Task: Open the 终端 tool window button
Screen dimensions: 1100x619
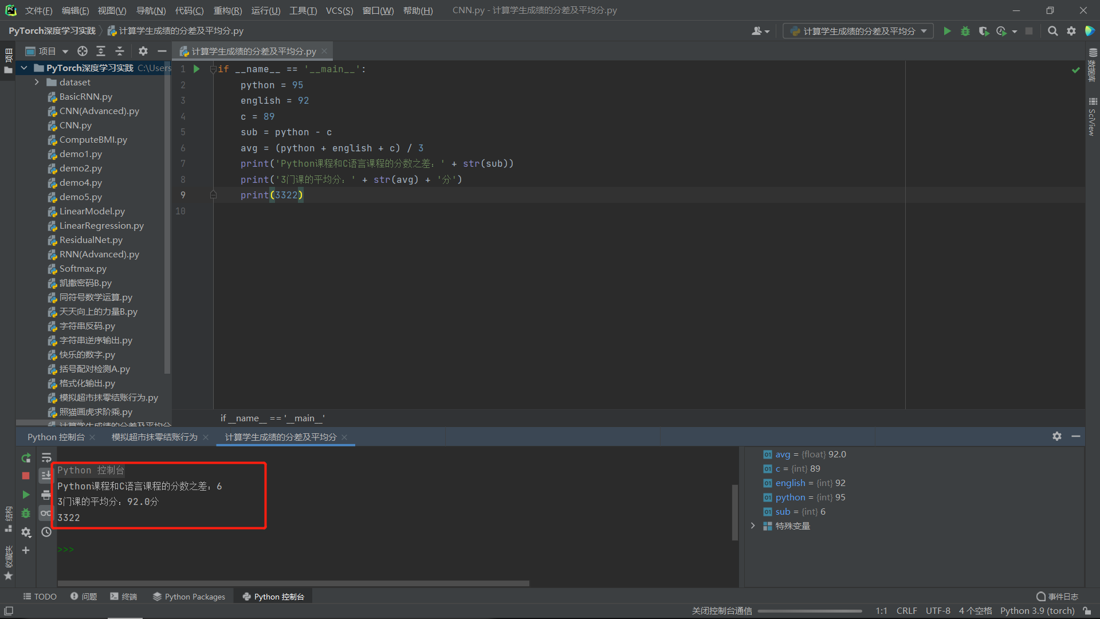Action: tap(124, 597)
